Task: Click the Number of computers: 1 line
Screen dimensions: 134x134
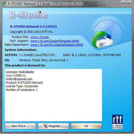Action: 22,90
